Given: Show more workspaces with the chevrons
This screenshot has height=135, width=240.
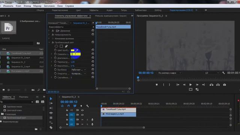Looking at the screenshot, I should [x=206, y=10].
